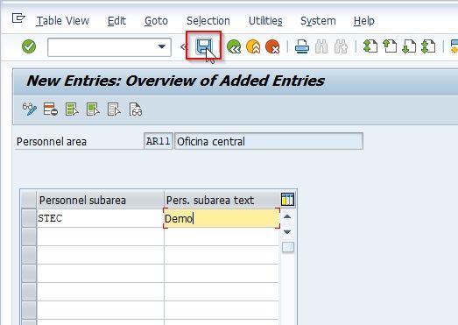Image resolution: width=458 pixels, height=325 pixels.
Task: Click the document with glasses icon
Action: pyautogui.click(x=135, y=110)
